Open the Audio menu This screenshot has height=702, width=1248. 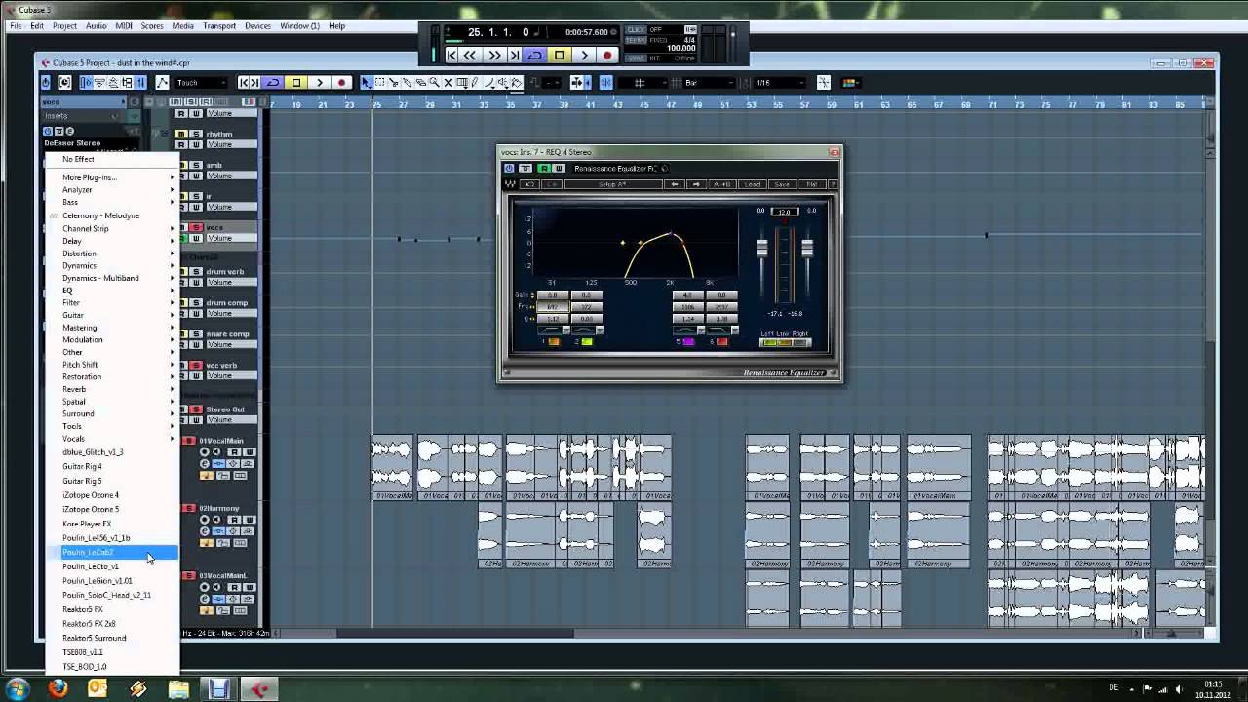[96, 26]
